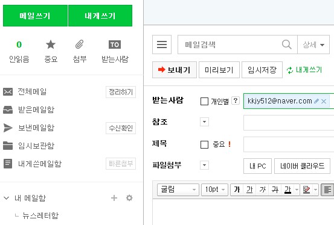Attach file from 내 PC
The height and width of the screenshot is (225, 334).
(257, 166)
